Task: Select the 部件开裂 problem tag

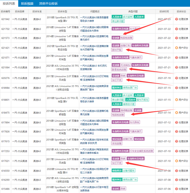Action: tap(117, 50)
